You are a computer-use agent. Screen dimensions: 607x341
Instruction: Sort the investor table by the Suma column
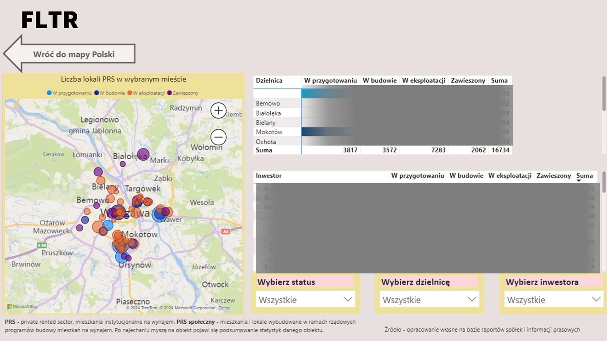[584, 176]
